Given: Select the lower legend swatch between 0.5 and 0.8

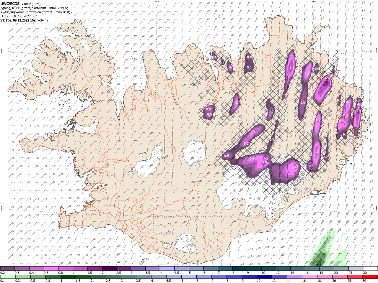Looking at the screenshot, I should click(x=38, y=277).
